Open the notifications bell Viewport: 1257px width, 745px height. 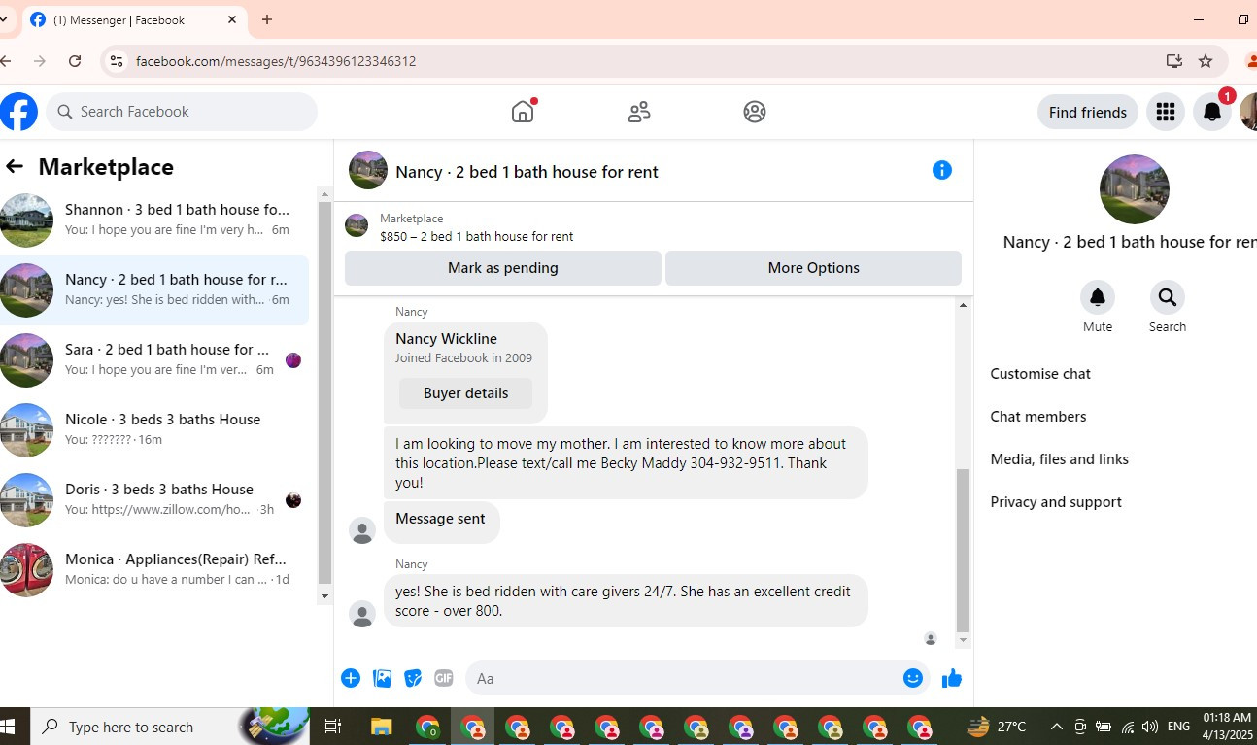pyautogui.click(x=1212, y=112)
